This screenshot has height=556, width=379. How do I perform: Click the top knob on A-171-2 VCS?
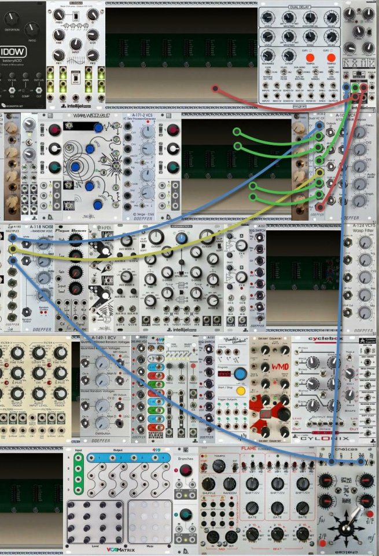coord(147,132)
